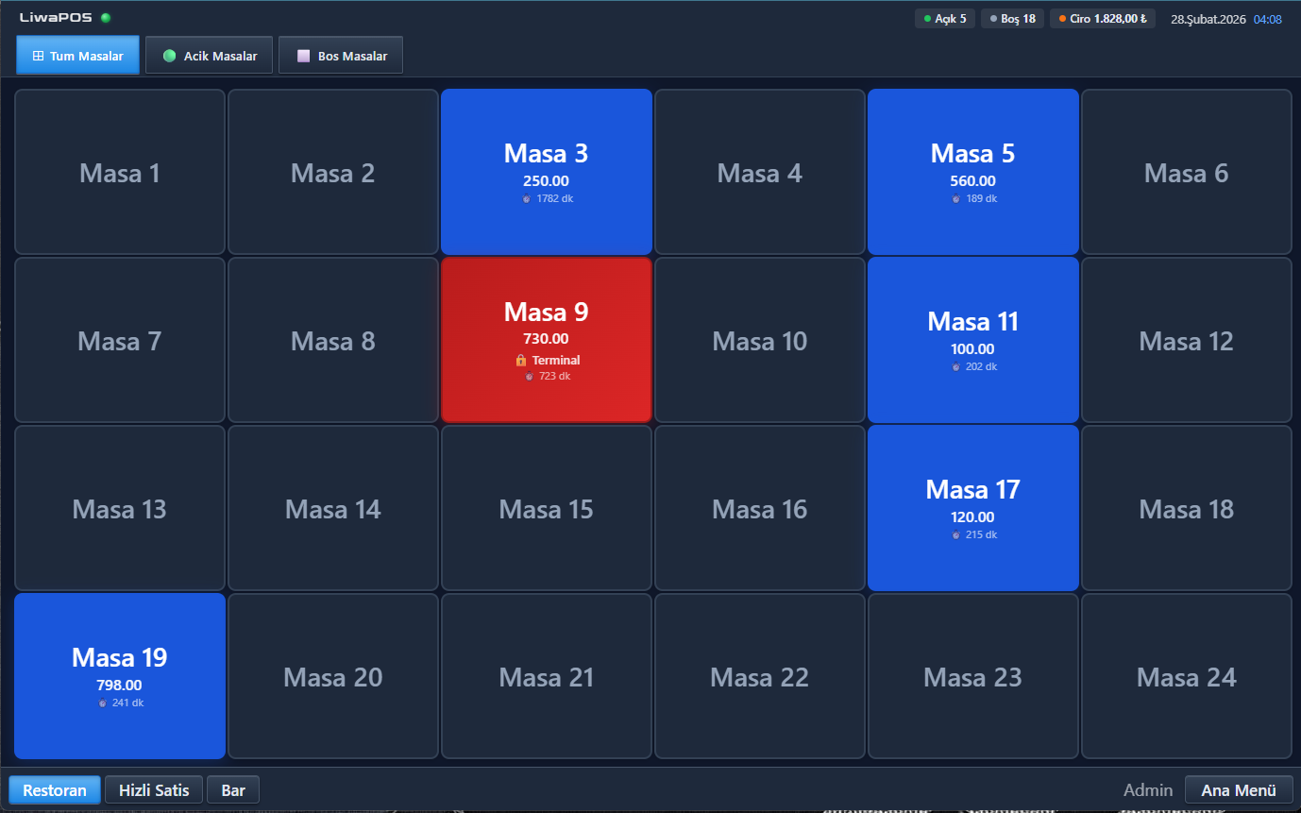Click the Ciro 1.828,00 revenue badge
The width and height of the screenshot is (1301, 813).
click(1102, 19)
